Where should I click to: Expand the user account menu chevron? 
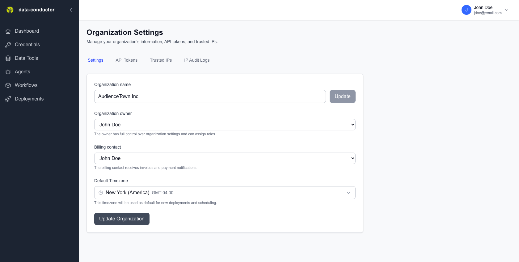point(507,10)
